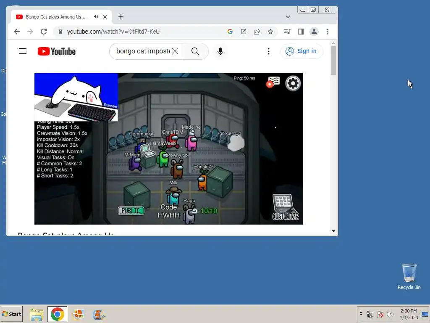Click the page scrollbar thumb
Image resolution: width=430 pixels, height=323 pixels.
coord(333,61)
